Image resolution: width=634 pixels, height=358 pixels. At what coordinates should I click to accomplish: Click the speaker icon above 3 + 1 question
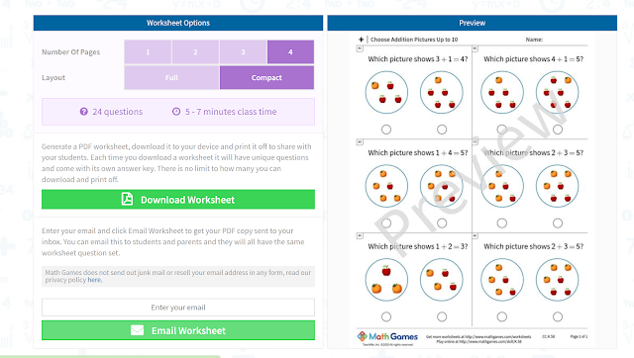coord(360,48)
